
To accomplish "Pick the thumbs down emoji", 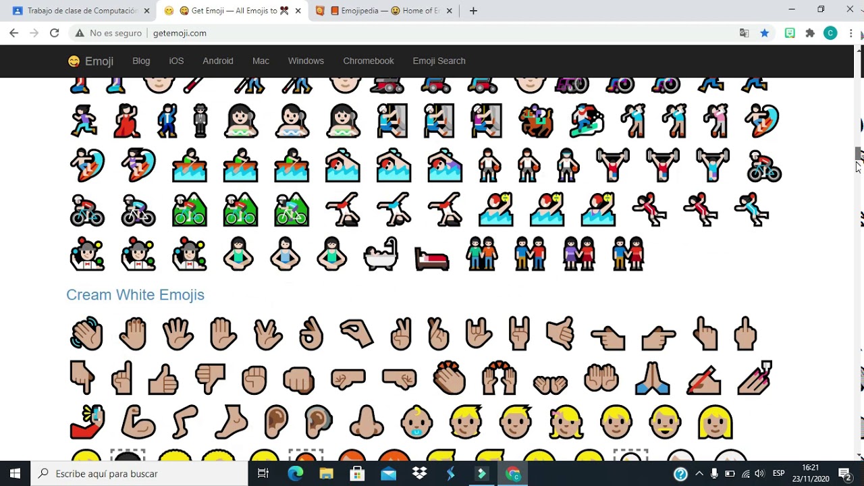I will [209, 378].
